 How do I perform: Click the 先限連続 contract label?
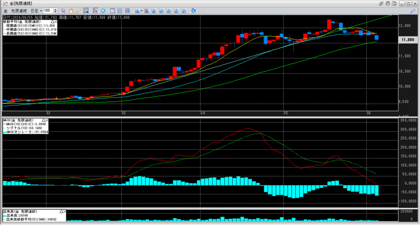19,10
